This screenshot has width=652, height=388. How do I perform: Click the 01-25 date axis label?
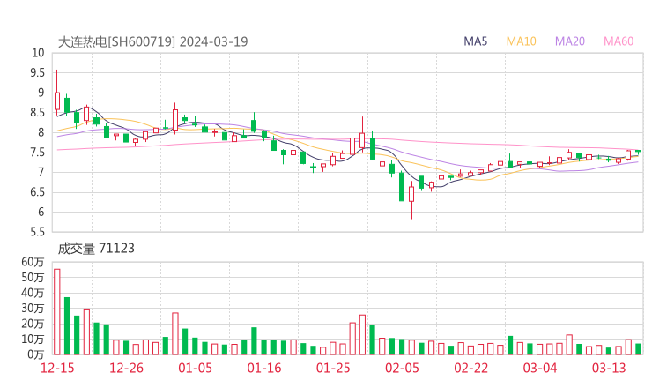333,368
